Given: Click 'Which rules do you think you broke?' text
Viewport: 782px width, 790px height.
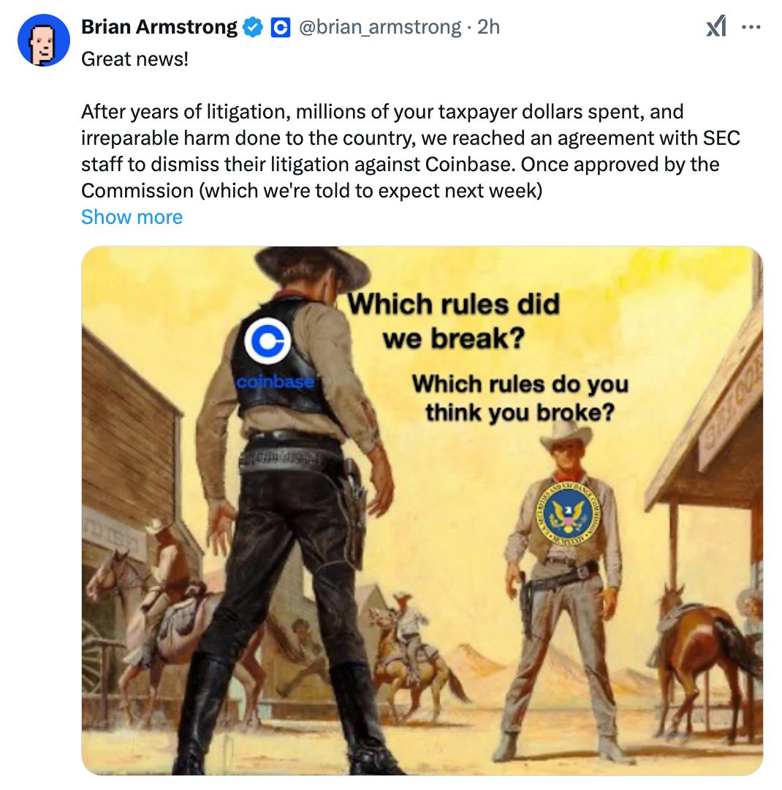Looking at the screenshot, I should click(x=520, y=398).
